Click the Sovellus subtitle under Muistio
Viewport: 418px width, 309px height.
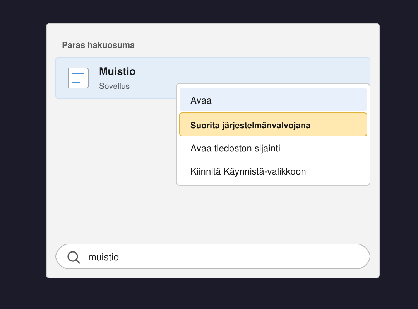[114, 86]
